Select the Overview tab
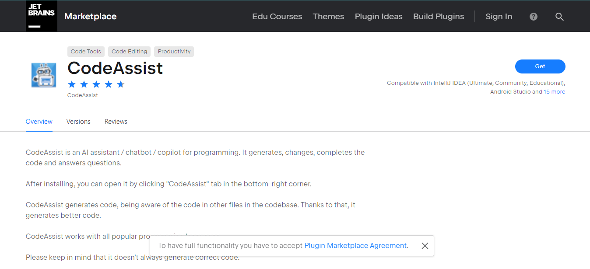This screenshot has width=590, height=269. tap(39, 122)
